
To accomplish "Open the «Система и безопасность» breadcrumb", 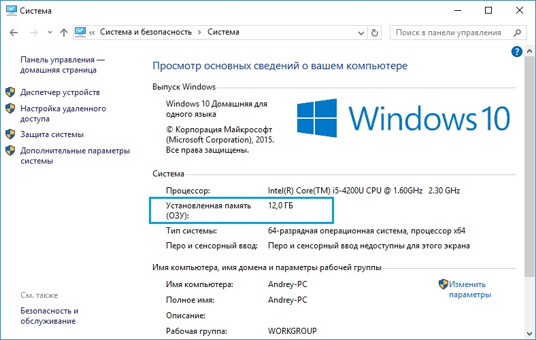I will pyautogui.click(x=146, y=32).
